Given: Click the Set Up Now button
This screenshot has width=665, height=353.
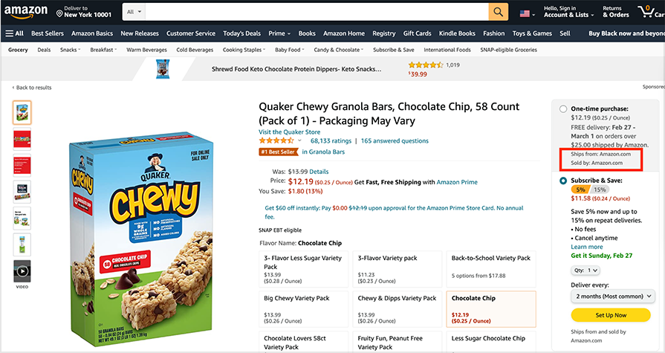Looking at the screenshot, I should [x=610, y=315].
